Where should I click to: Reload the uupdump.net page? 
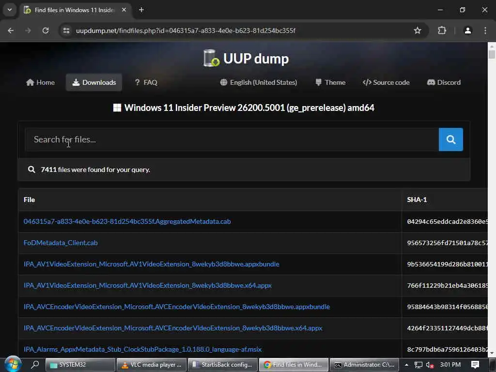pyautogui.click(x=46, y=31)
